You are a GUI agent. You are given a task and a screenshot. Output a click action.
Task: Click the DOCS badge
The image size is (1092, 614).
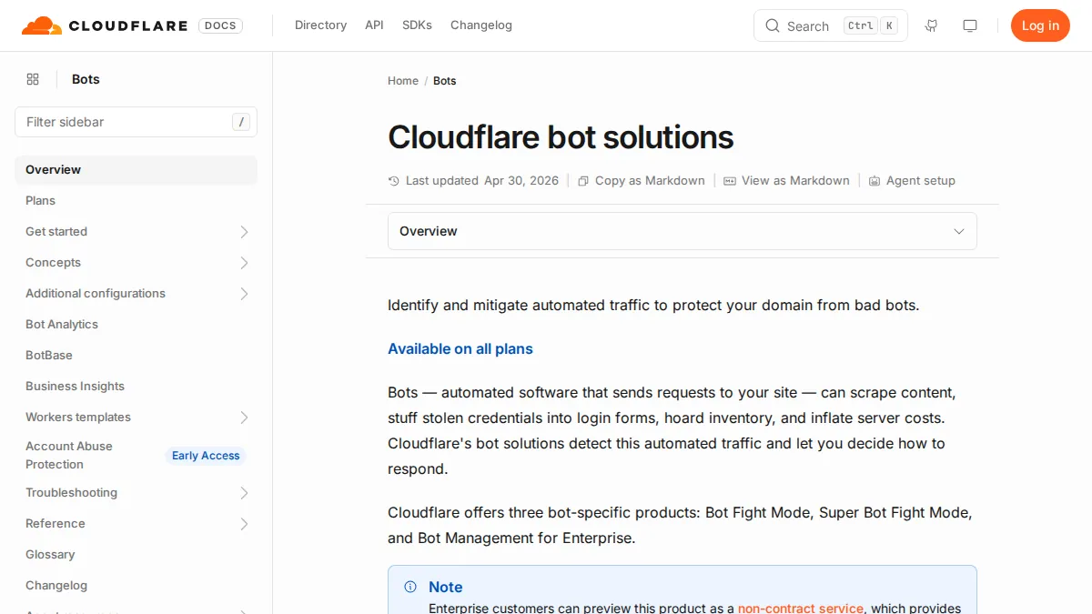[220, 25]
